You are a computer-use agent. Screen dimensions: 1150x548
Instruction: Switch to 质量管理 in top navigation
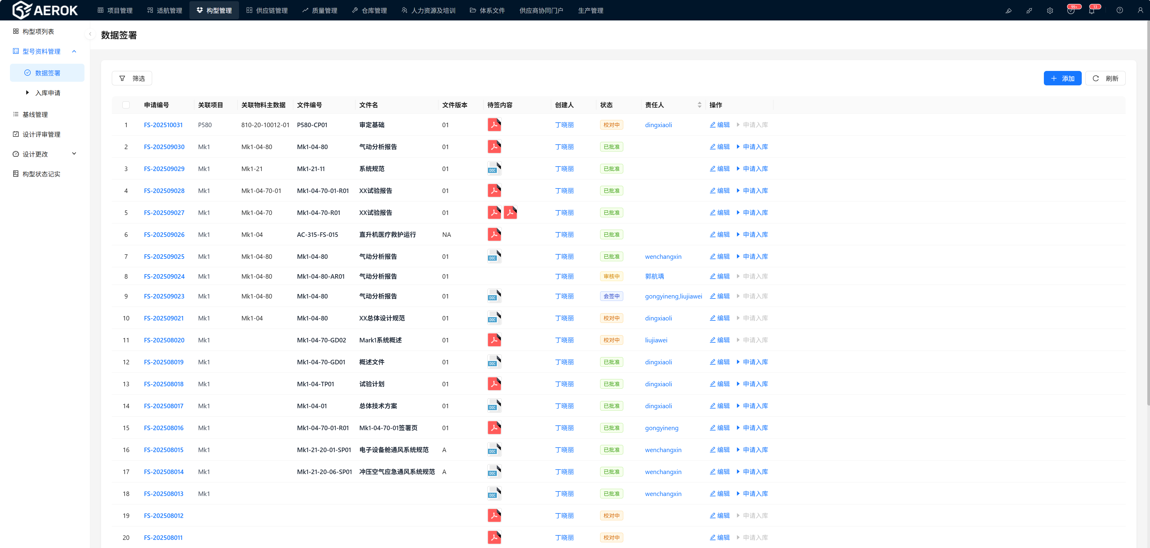(x=320, y=10)
